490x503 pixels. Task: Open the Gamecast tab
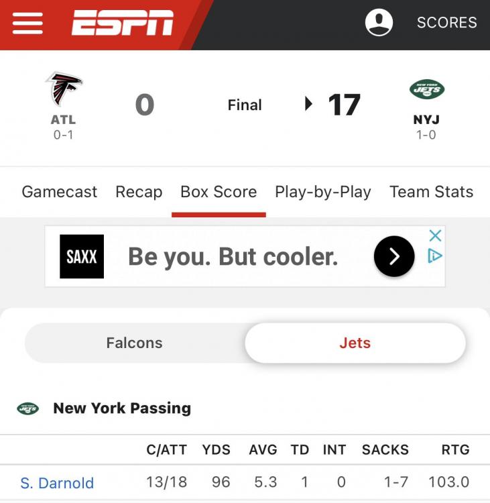click(x=59, y=192)
